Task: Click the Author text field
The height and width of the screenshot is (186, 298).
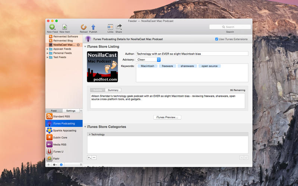Action: 191,54
